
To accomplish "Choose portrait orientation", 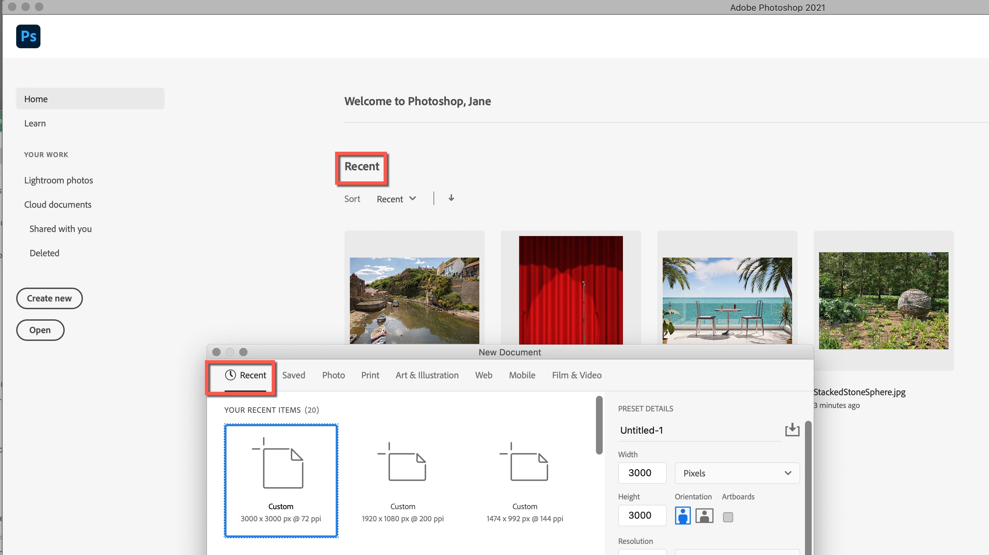I will click(x=683, y=516).
